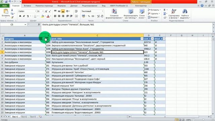Toggle top vertical alignment
Image resolution: width=215 pixels, height=121 pixels.
pyautogui.click(x=55, y=11)
